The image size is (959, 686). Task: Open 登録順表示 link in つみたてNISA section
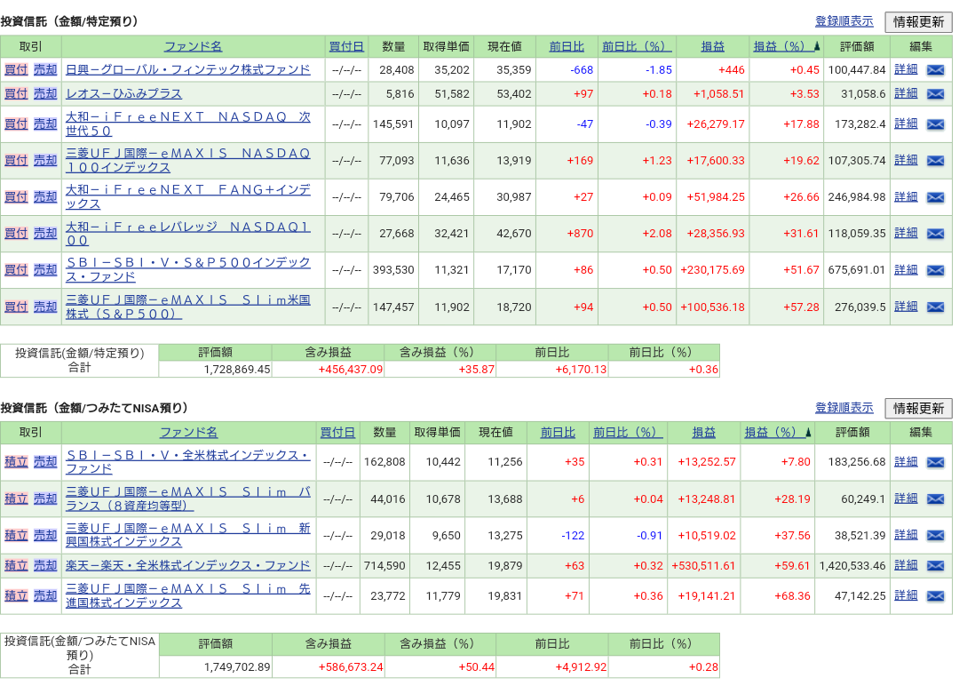pyautogui.click(x=844, y=408)
